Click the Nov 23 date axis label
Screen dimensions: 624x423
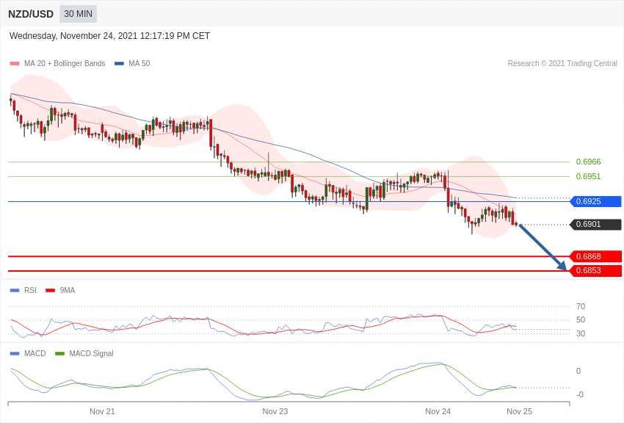(x=275, y=411)
